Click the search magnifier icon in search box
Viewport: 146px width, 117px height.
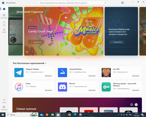tap(105, 3)
